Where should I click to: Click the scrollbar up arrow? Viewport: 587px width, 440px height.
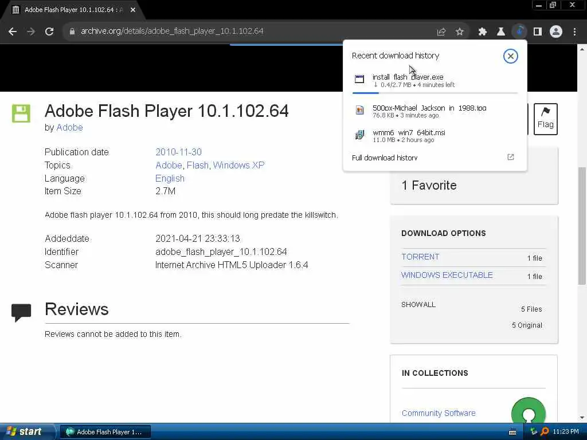click(582, 49)
